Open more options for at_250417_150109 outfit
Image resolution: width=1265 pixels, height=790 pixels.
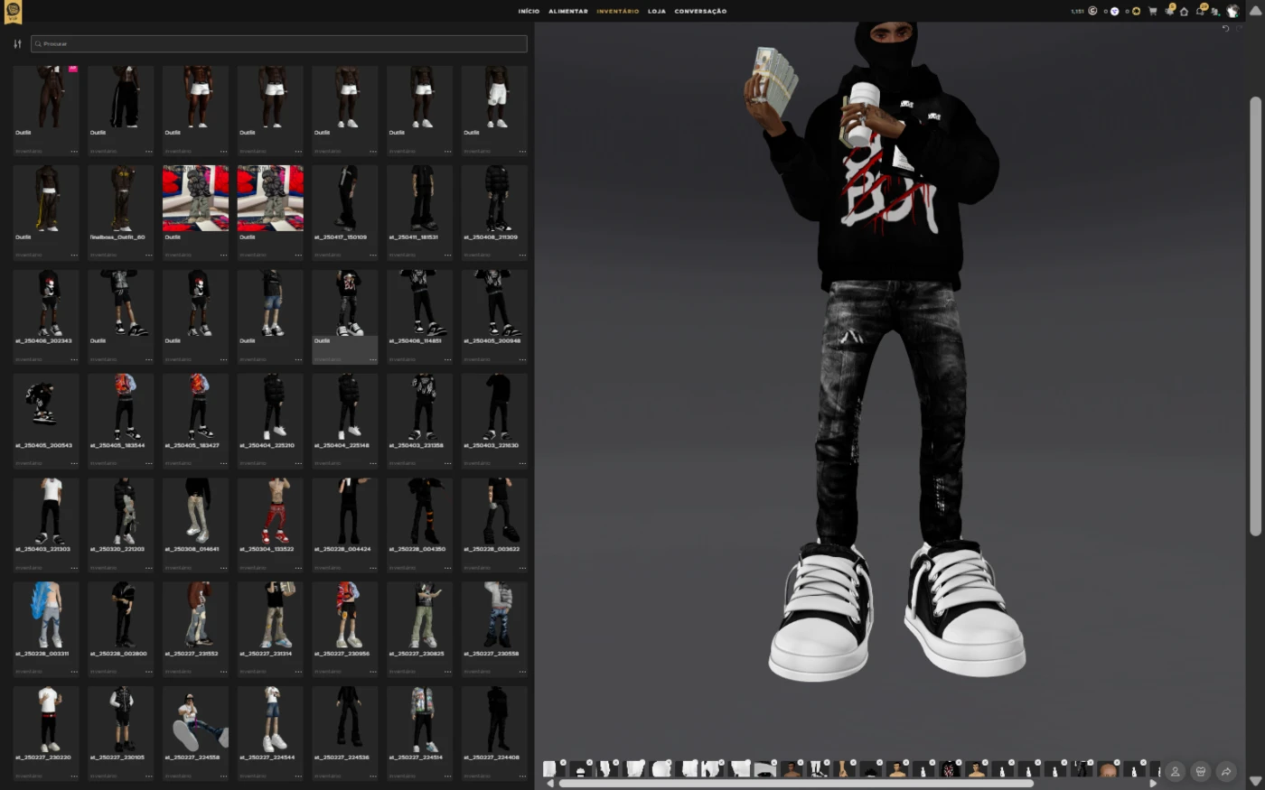[x=372, y=255]
